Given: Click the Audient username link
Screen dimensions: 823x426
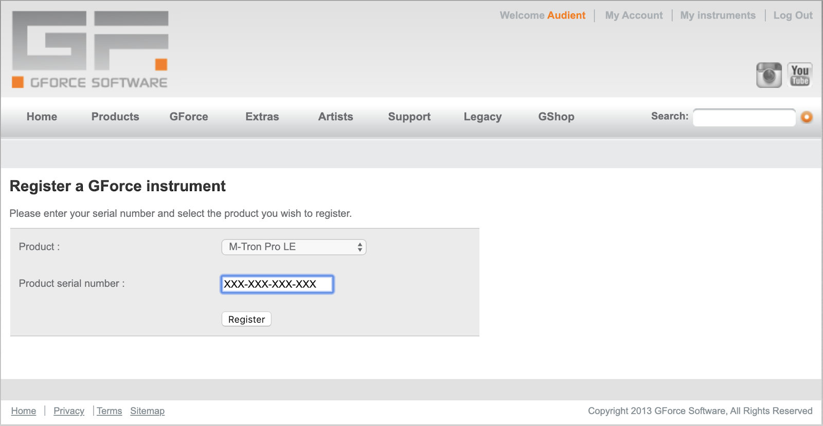Looking at the screenshot, I should (x=566, y=15).
